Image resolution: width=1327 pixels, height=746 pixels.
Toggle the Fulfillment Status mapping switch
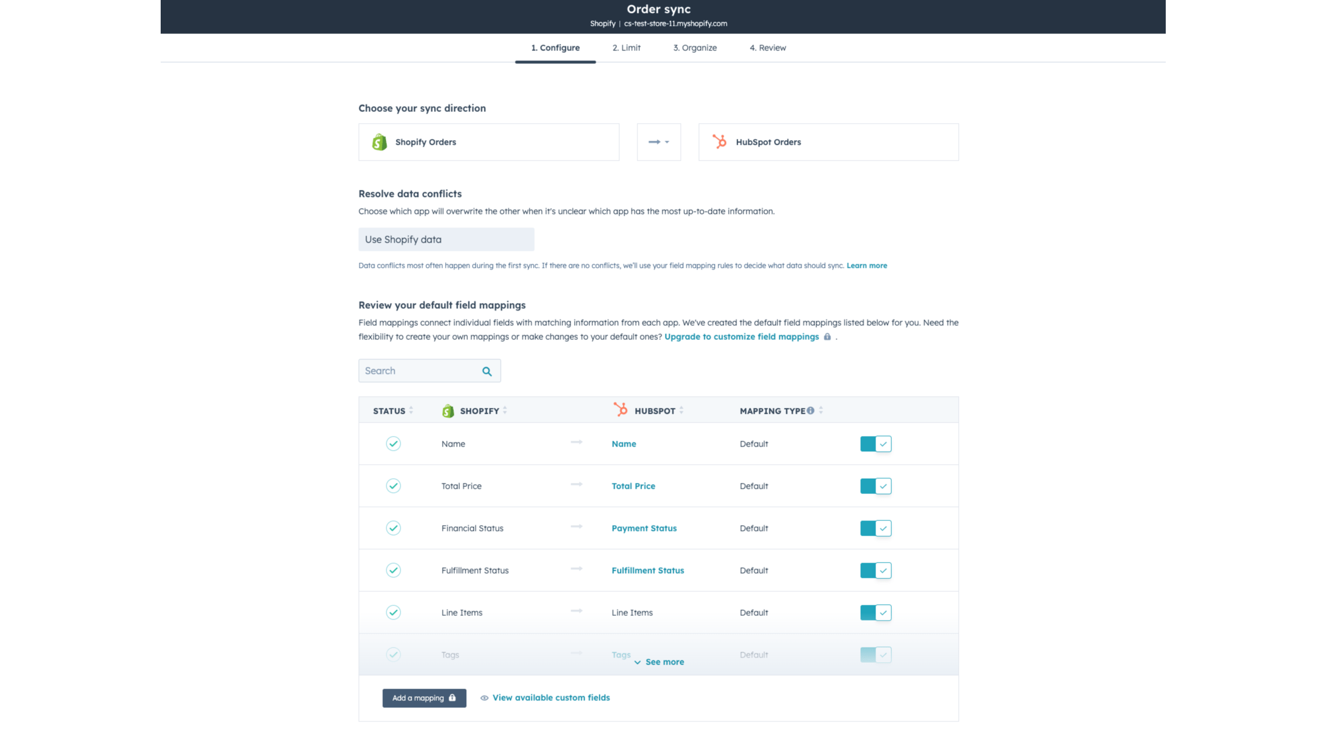point(876,570)
